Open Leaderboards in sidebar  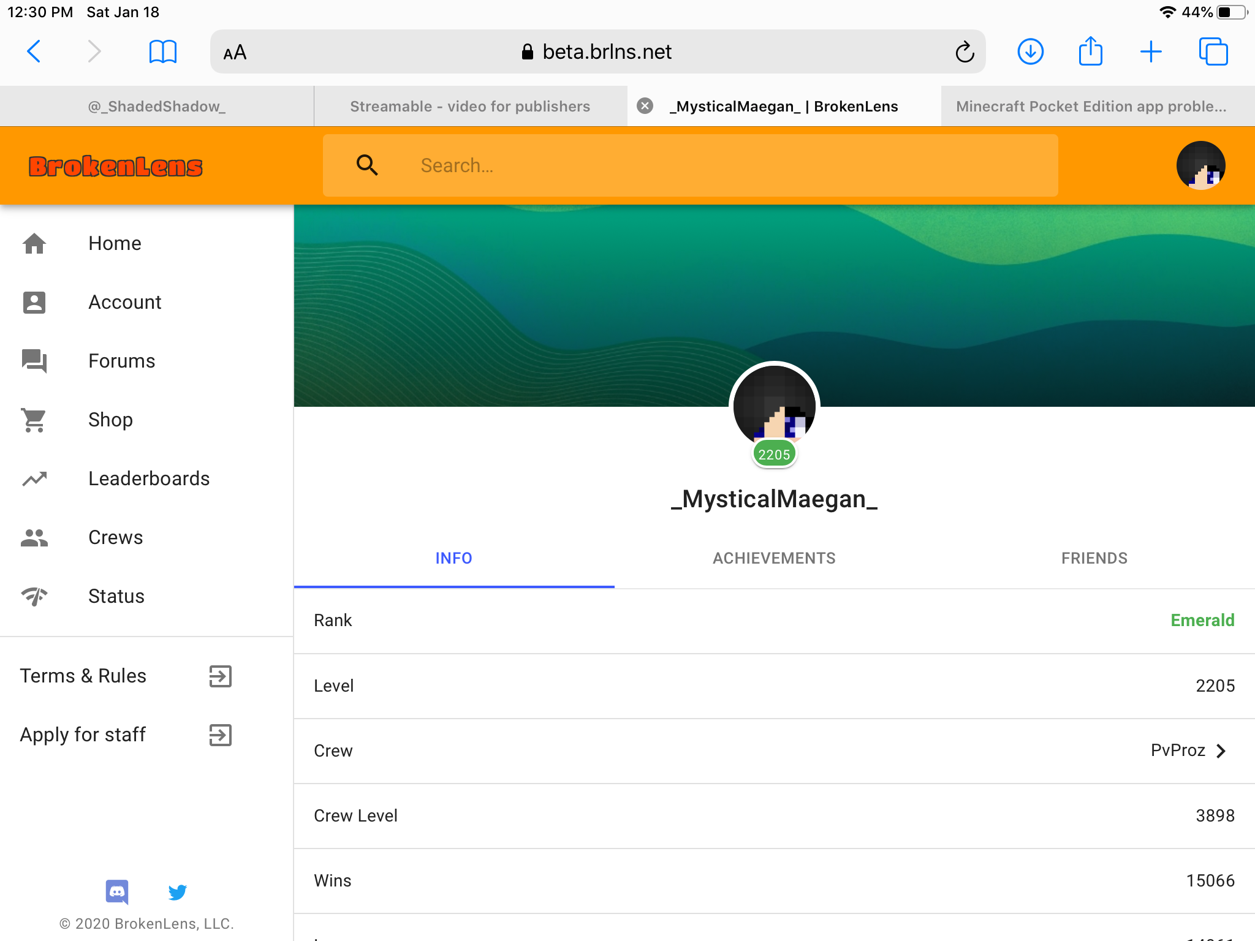click(x=147, y=478)
